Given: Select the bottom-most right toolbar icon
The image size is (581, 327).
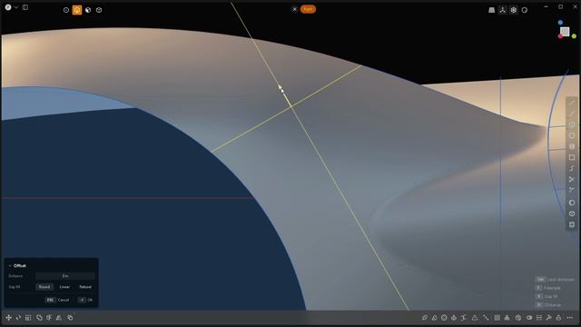Looking at the screenshot, I should [x=572, y=224].
